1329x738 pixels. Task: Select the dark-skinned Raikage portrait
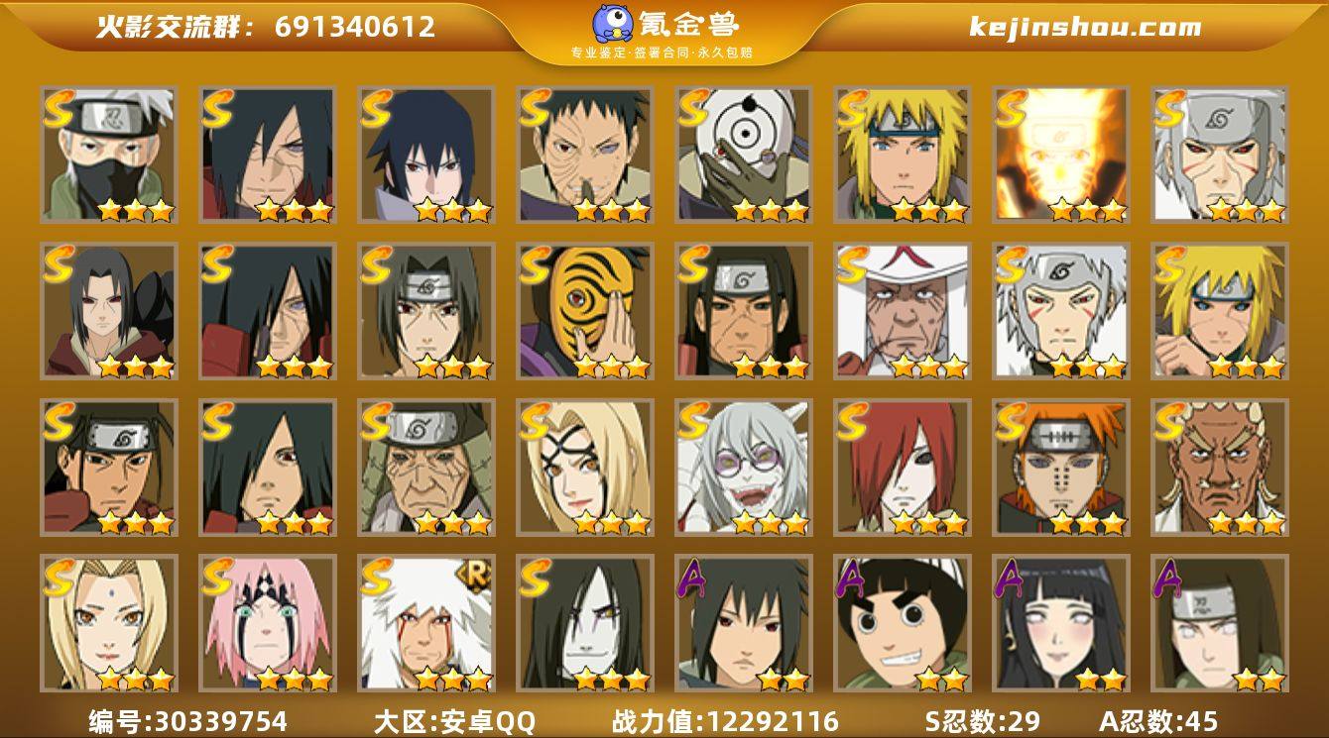(x=1220, y=468)
